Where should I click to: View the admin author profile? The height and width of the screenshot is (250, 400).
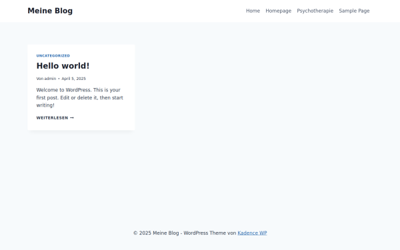tap(50, 79)
